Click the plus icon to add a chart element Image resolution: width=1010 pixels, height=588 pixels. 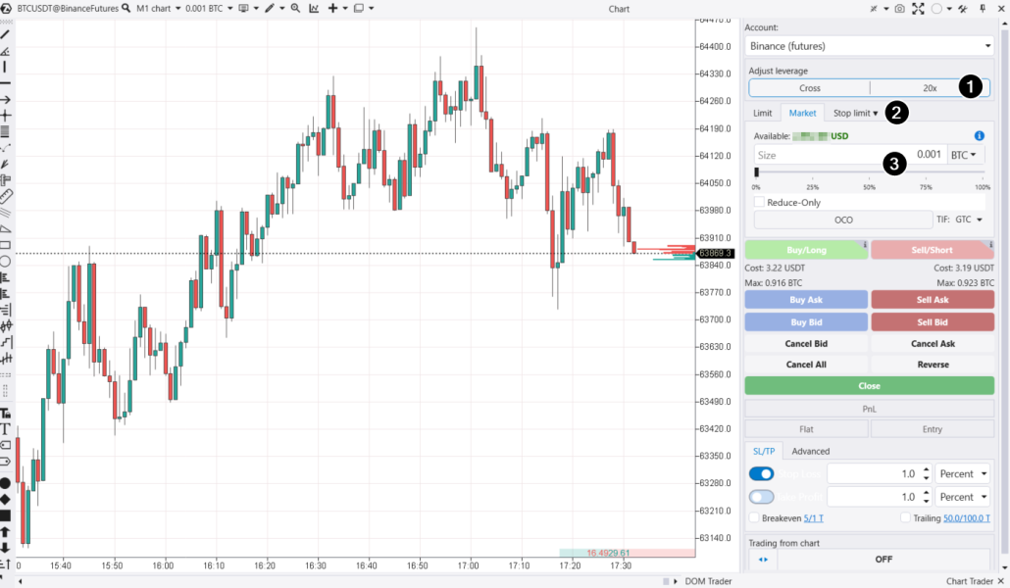pos(333,9)
